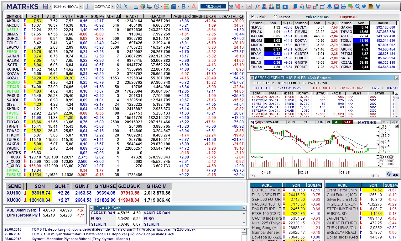Open the currency converter icon

(302, 6)
